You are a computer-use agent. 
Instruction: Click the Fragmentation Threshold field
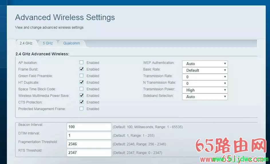(89, 144)
